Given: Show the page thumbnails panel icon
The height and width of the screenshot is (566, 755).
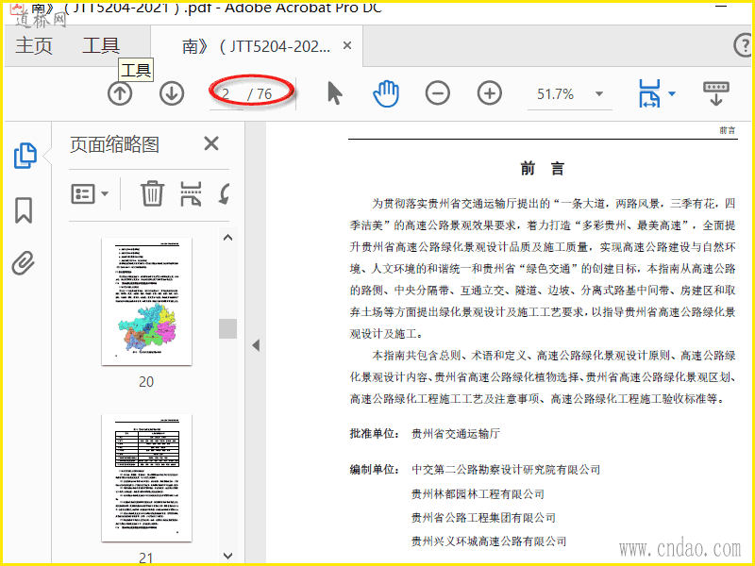Looking at the screenshot, I should click(25, 156).
